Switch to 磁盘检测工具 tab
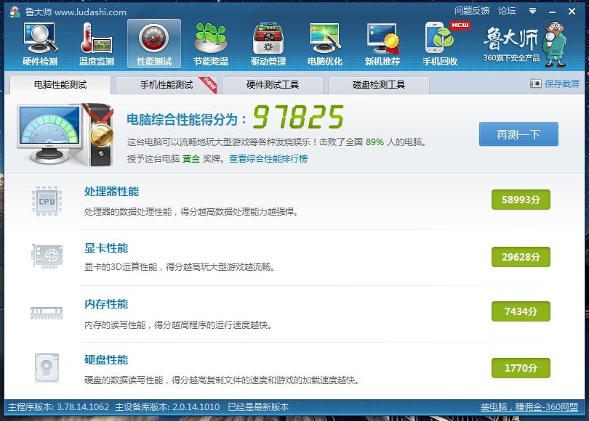 tap(379, 85)
